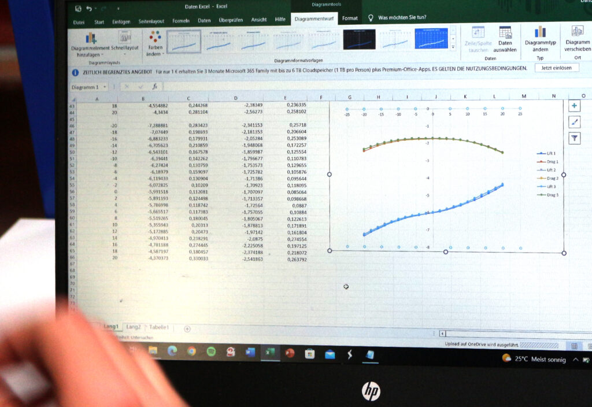Select the Lift 1 legend entry
This screenshot has height=407, width=592.
(x=546, y=153)
